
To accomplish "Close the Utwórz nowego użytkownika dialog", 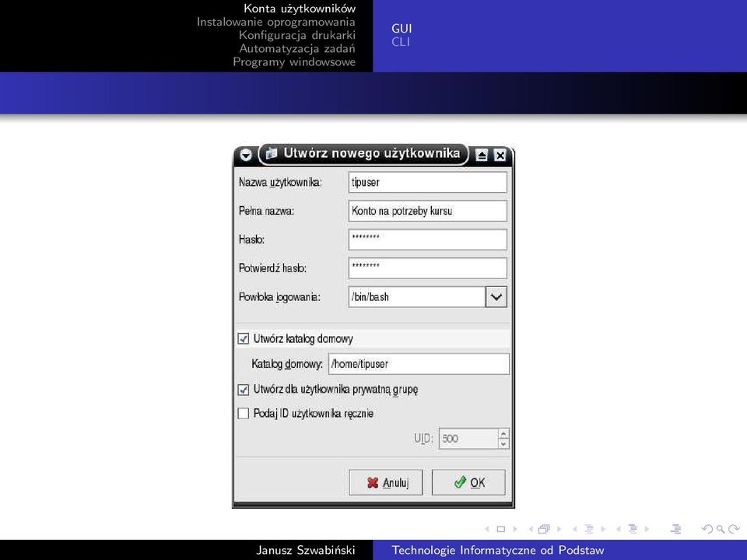I will (x=500, y=156).
